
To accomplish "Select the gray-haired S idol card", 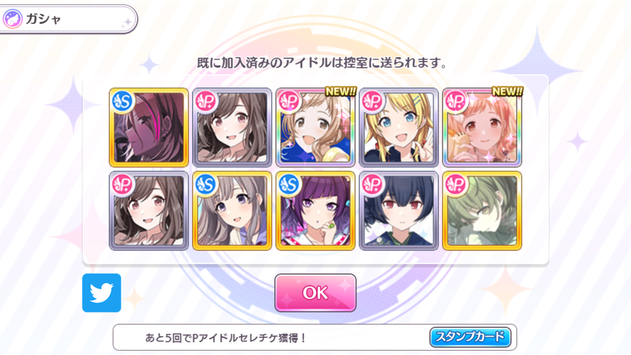I will pyautogui.click(x=232, y=211).
